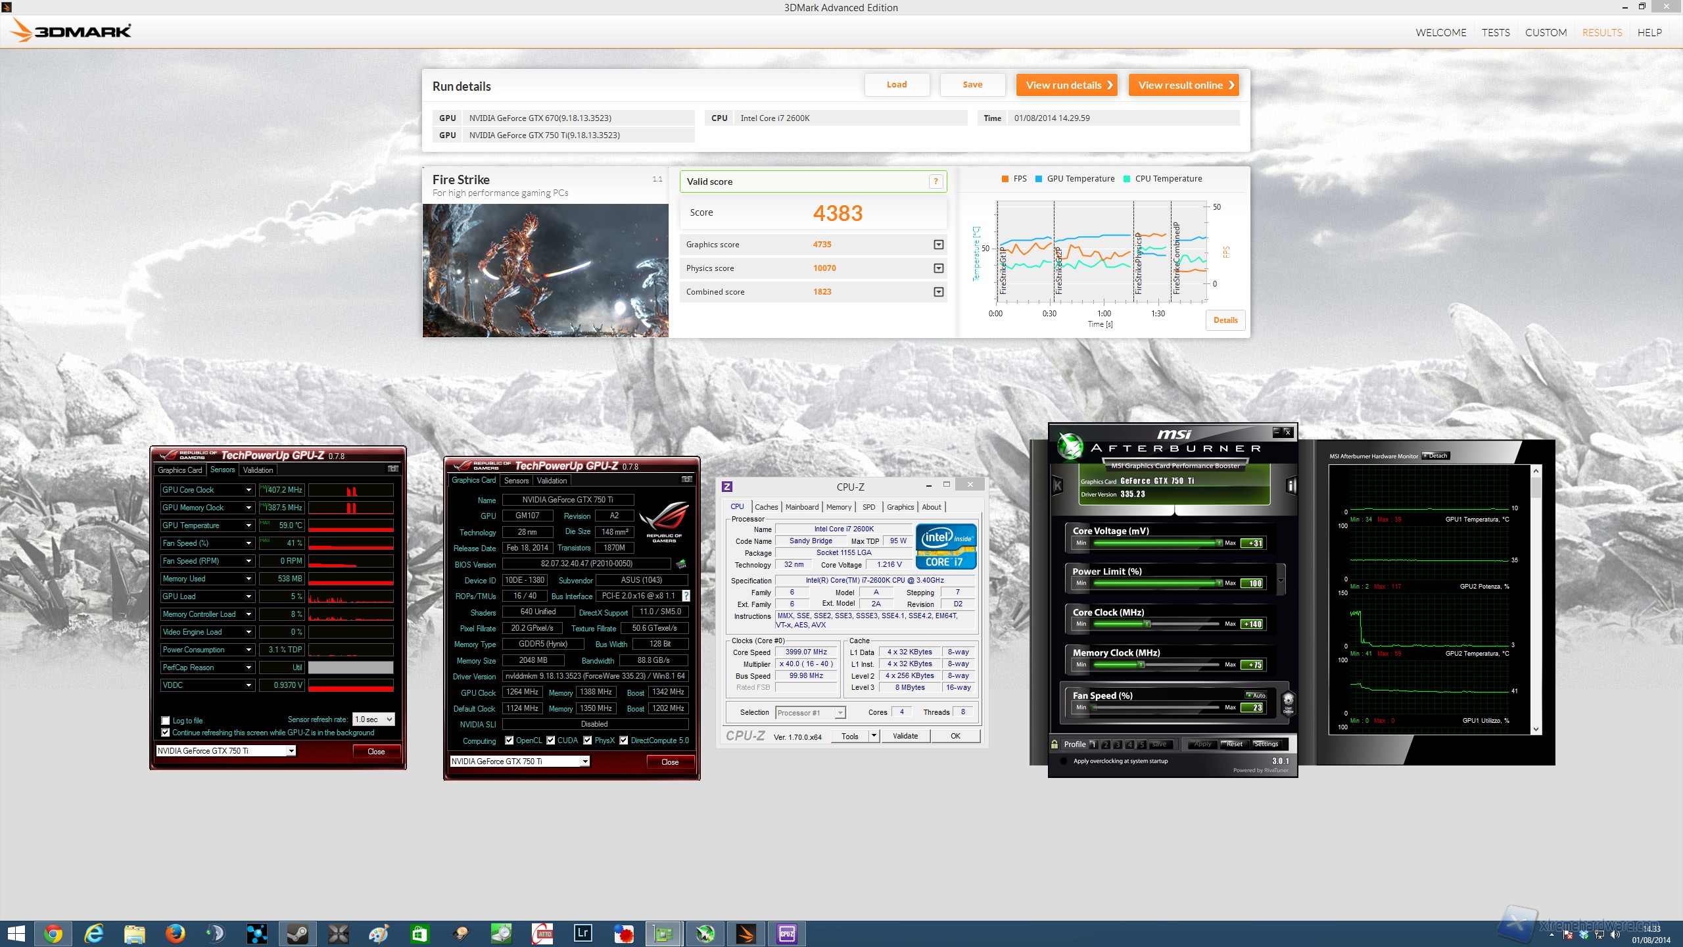Open the TESTS menu in 3DMark
This screenshot has height=947, width=1683.
coord(1495,33)
